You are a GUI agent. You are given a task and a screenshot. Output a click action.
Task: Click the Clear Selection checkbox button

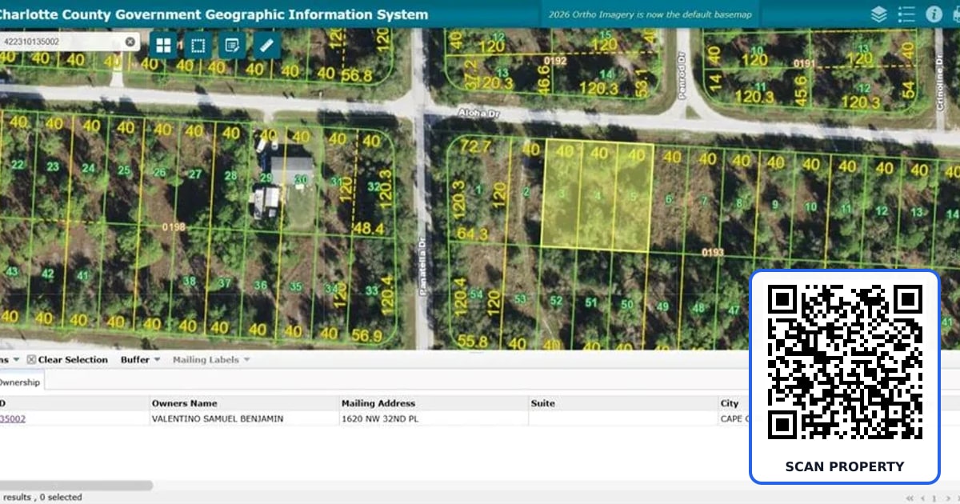pos(67,360)
